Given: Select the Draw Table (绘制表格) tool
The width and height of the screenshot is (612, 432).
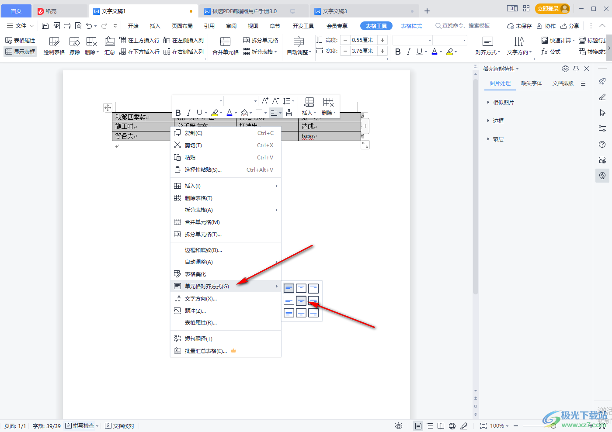Looking at the screenshot, I should pos(54,46).
